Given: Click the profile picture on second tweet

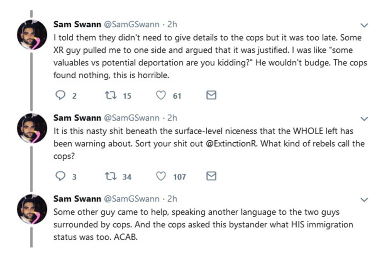Looking at the screenshot, I should pos(32,128).
